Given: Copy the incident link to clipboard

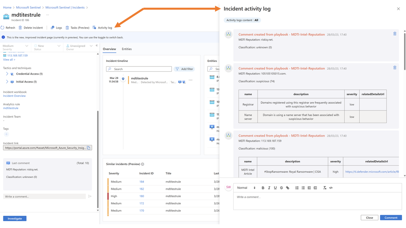Looking at the screenshot, I should [x=89, y=148].
